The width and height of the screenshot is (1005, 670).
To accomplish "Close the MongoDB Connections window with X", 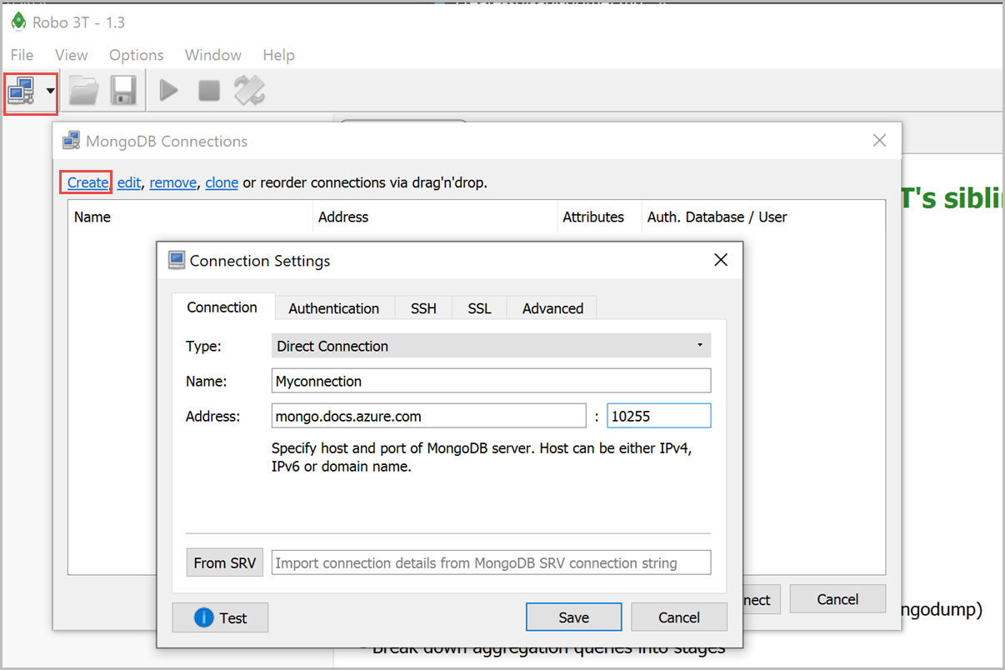I will [x=879, y=141].
